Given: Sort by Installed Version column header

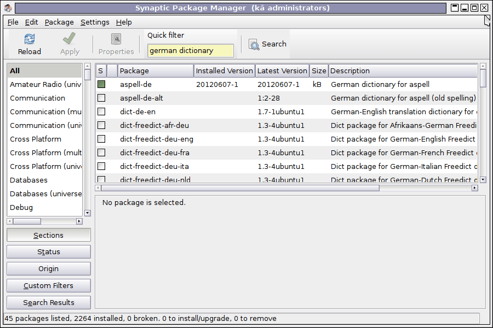Looking at the screenshot, I should [x=225, y=71].
